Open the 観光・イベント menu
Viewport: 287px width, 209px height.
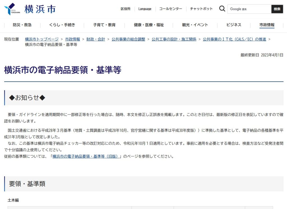(195, 25)
